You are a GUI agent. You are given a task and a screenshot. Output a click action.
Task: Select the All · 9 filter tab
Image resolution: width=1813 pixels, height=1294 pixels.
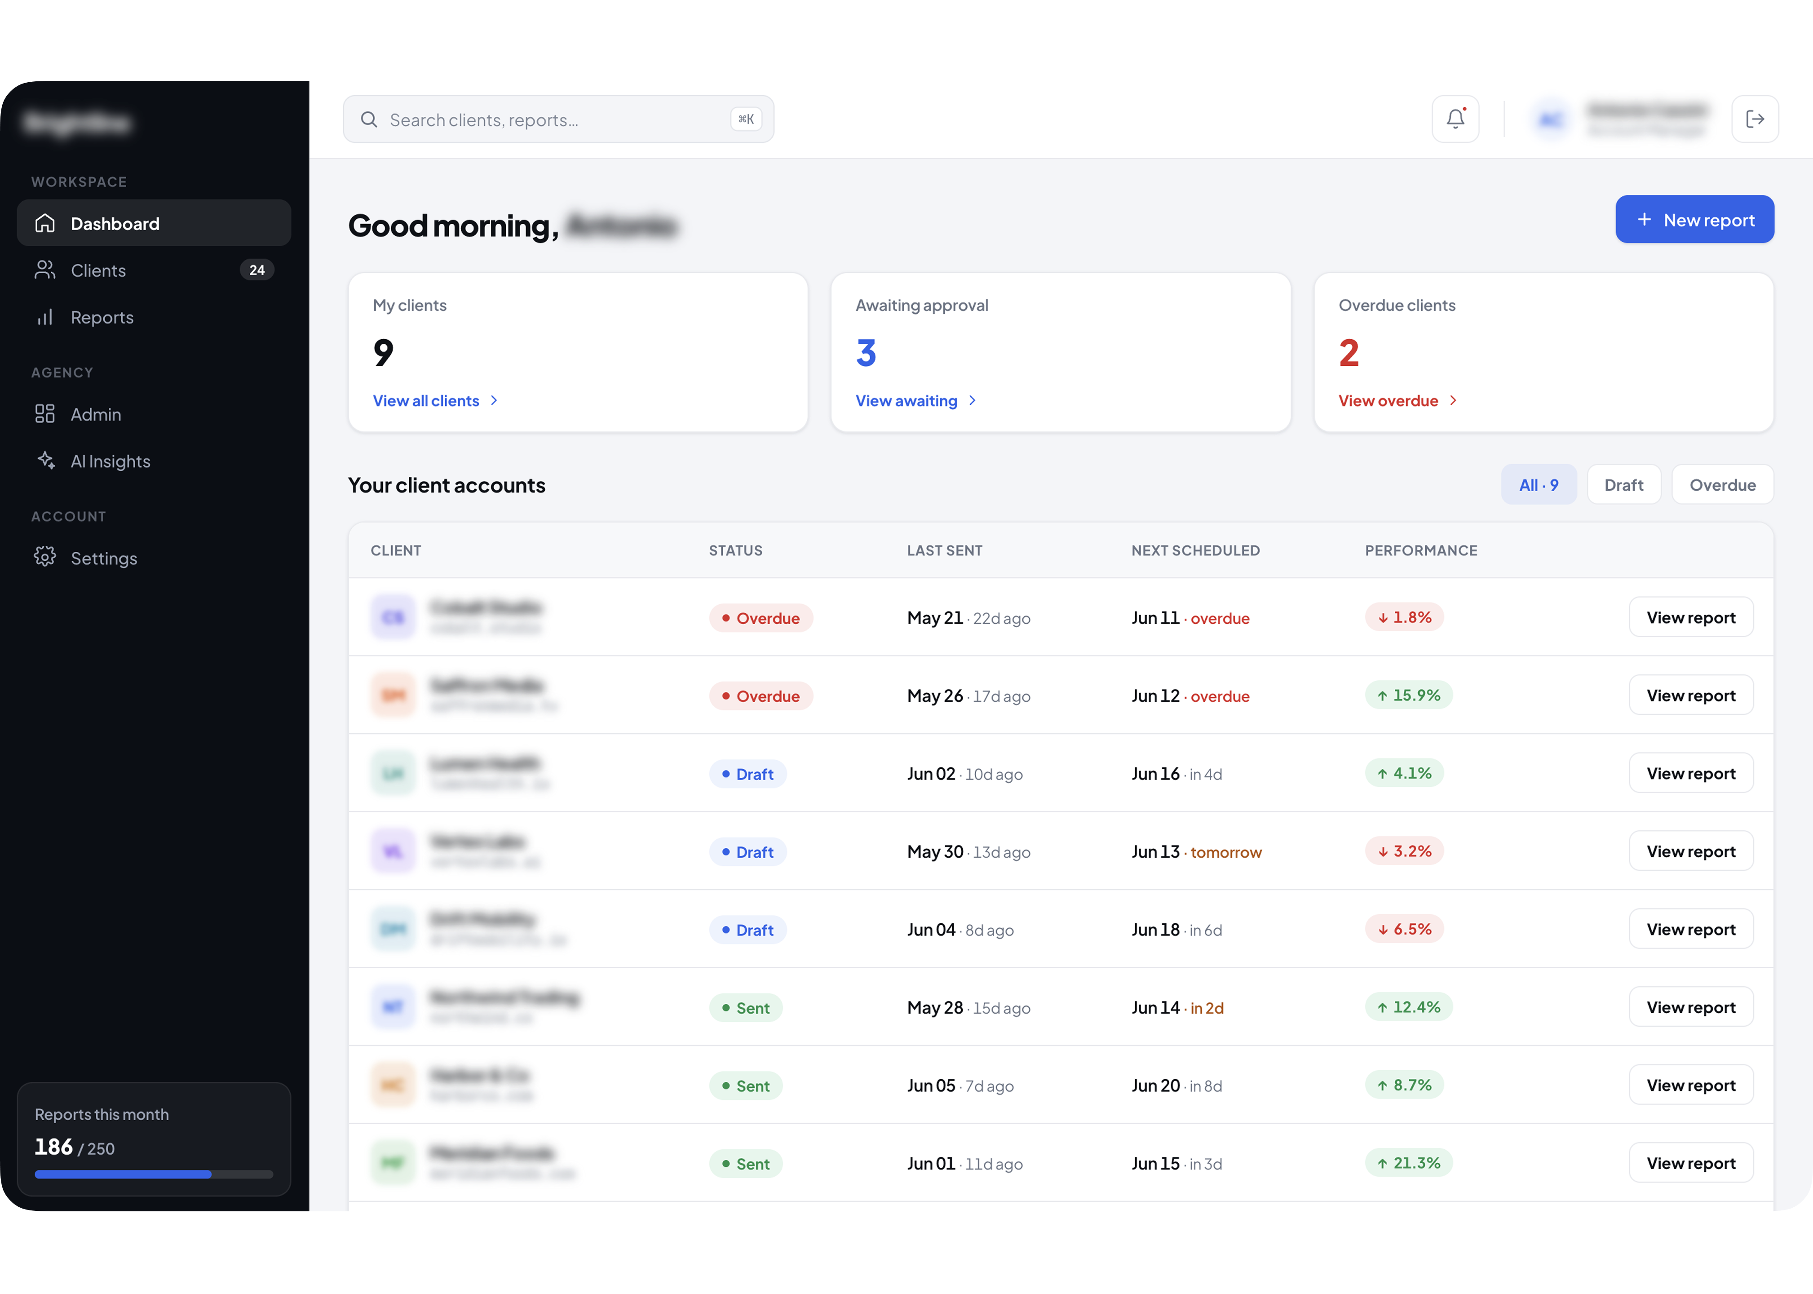click(1538, 484)
